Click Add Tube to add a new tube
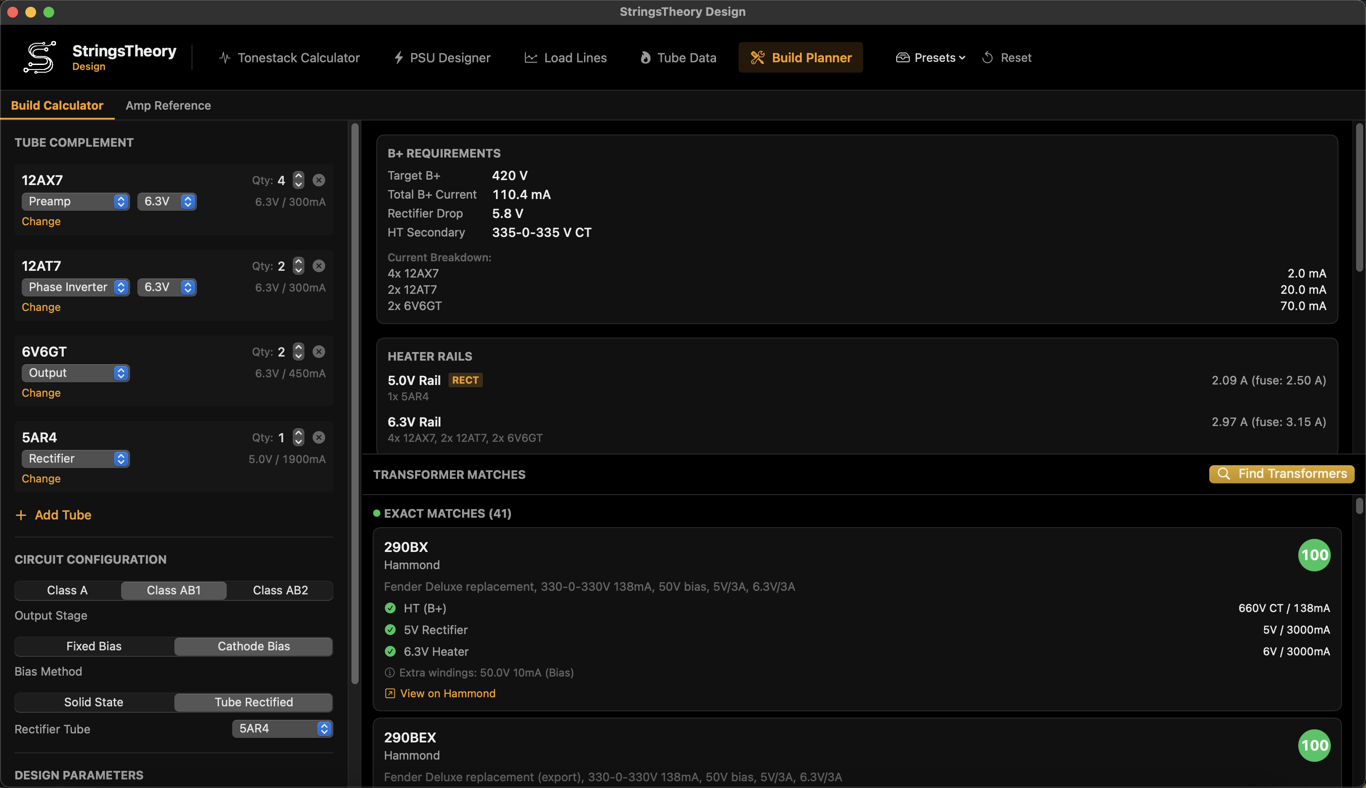 pyautogui.click(x=53, y=515)
